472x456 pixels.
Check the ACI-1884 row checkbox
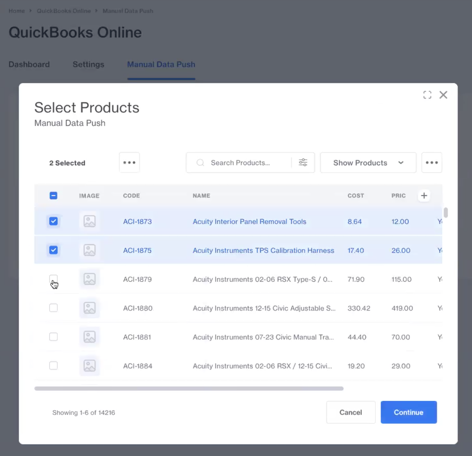tap(53, 366)
